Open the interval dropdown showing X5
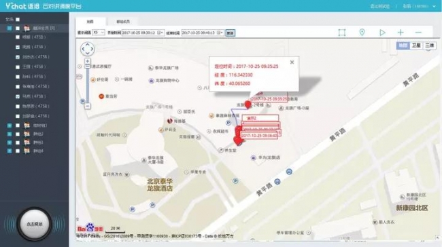442x247 pixels. pyautogui.click(x=99, y=33)
